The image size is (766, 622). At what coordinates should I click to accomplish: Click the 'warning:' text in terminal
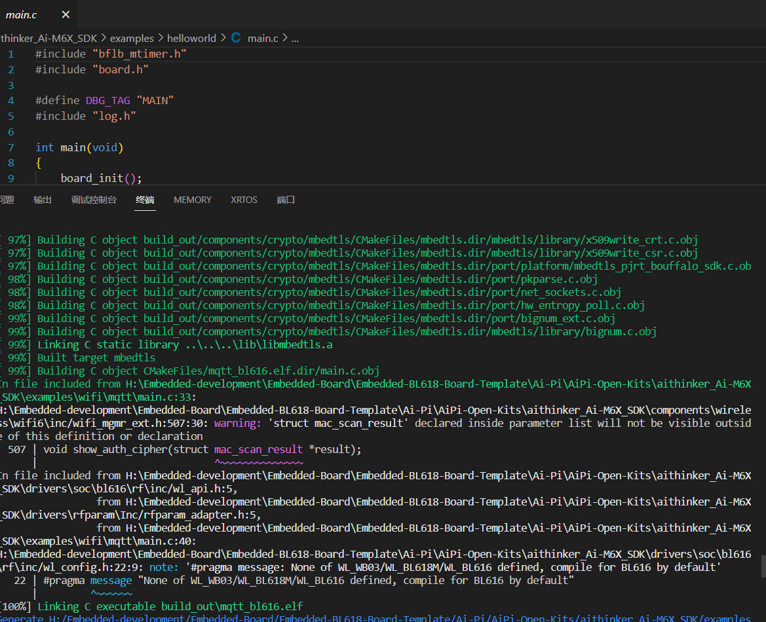pos(237,424)
